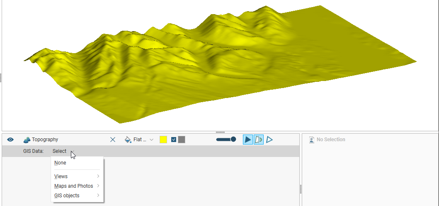Open the GIS Data Select dropdown
439x206 pixels.
click(x=63, y=151)
